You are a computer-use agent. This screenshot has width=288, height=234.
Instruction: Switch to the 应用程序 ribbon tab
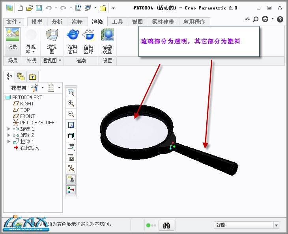tap(194, 22)
